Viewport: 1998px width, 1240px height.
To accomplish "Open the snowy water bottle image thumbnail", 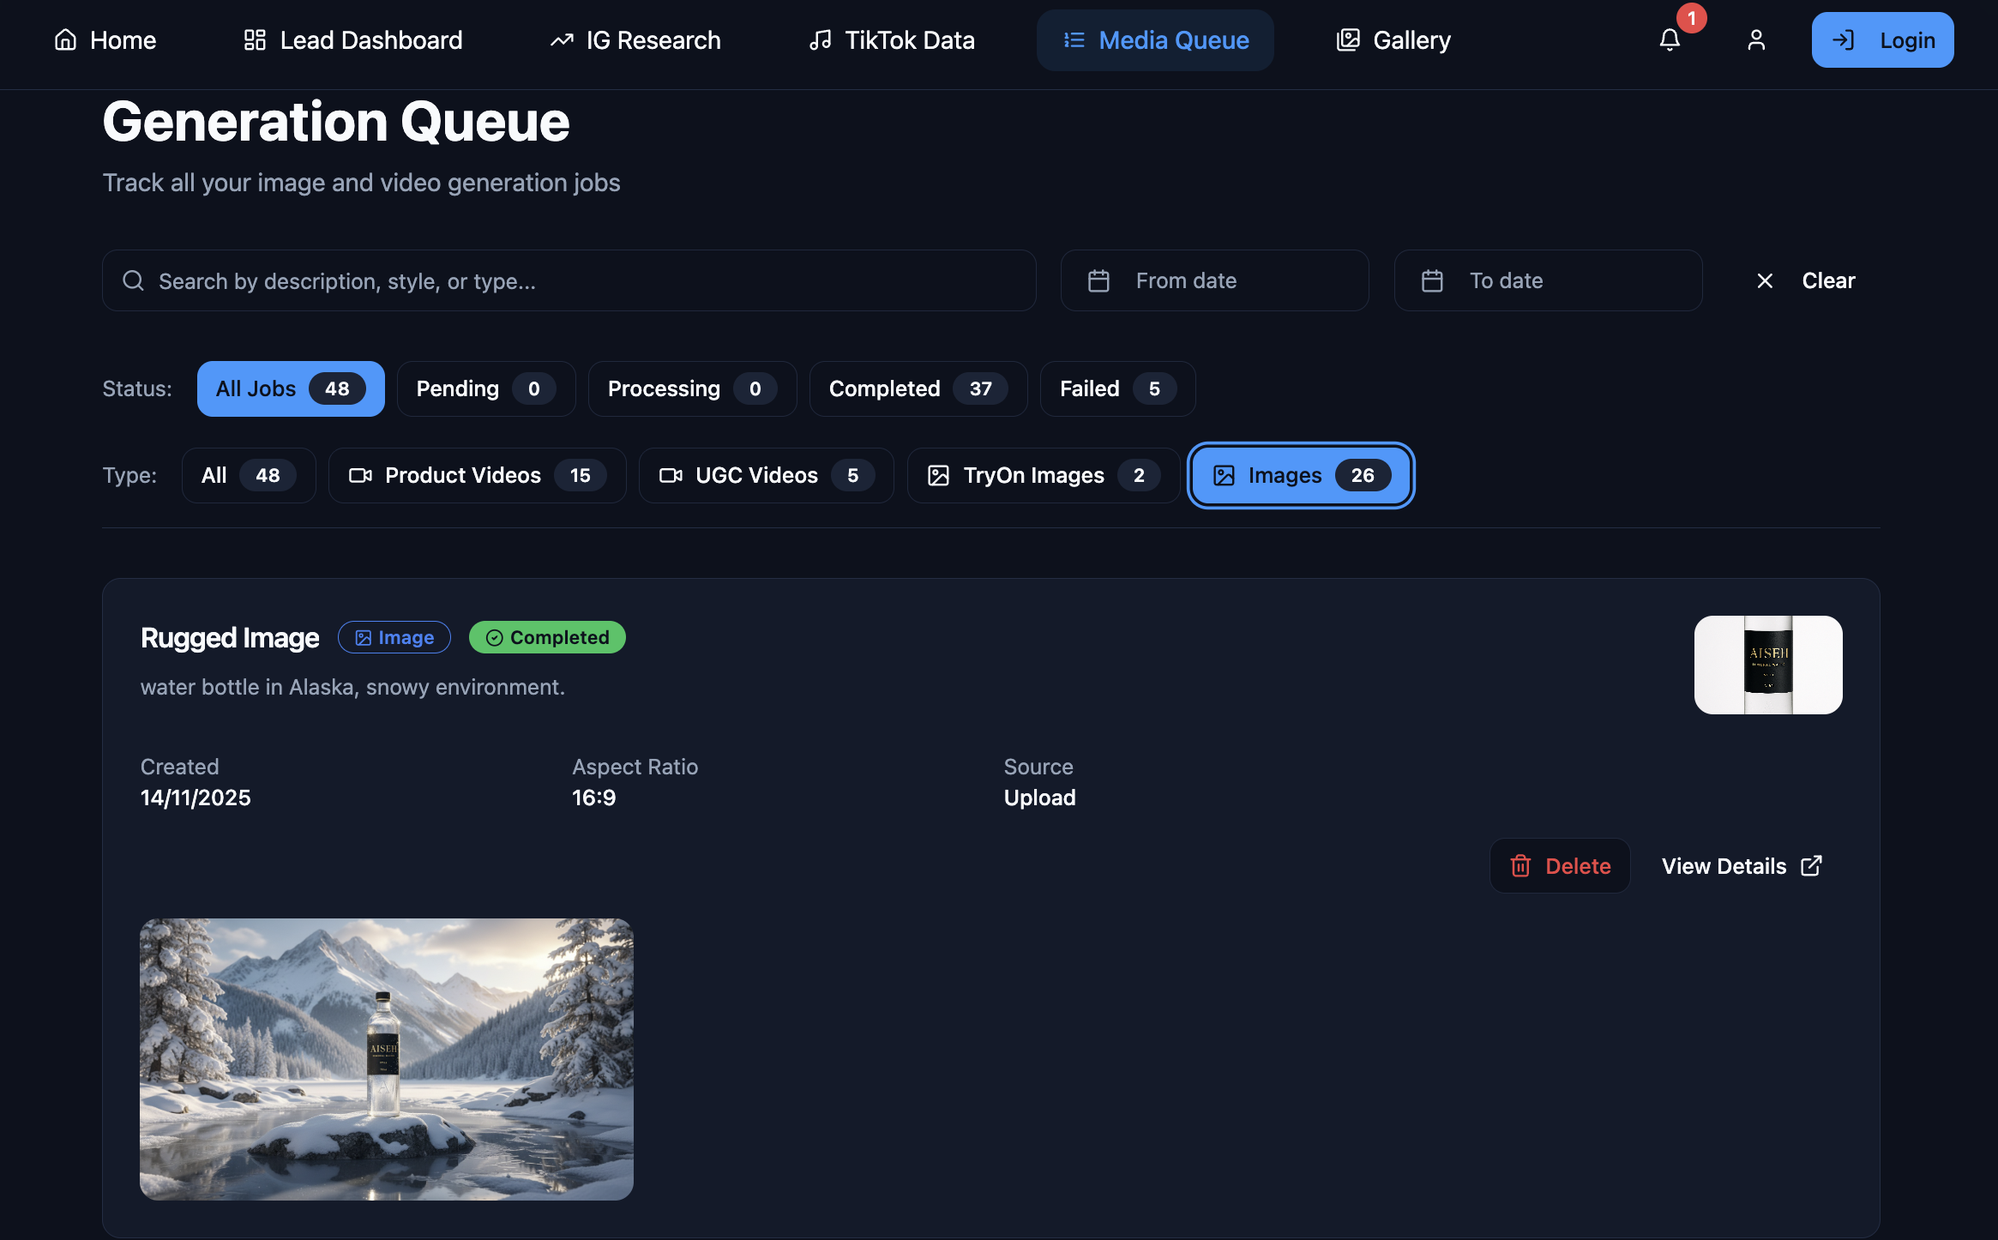I will pos(387,1058).
